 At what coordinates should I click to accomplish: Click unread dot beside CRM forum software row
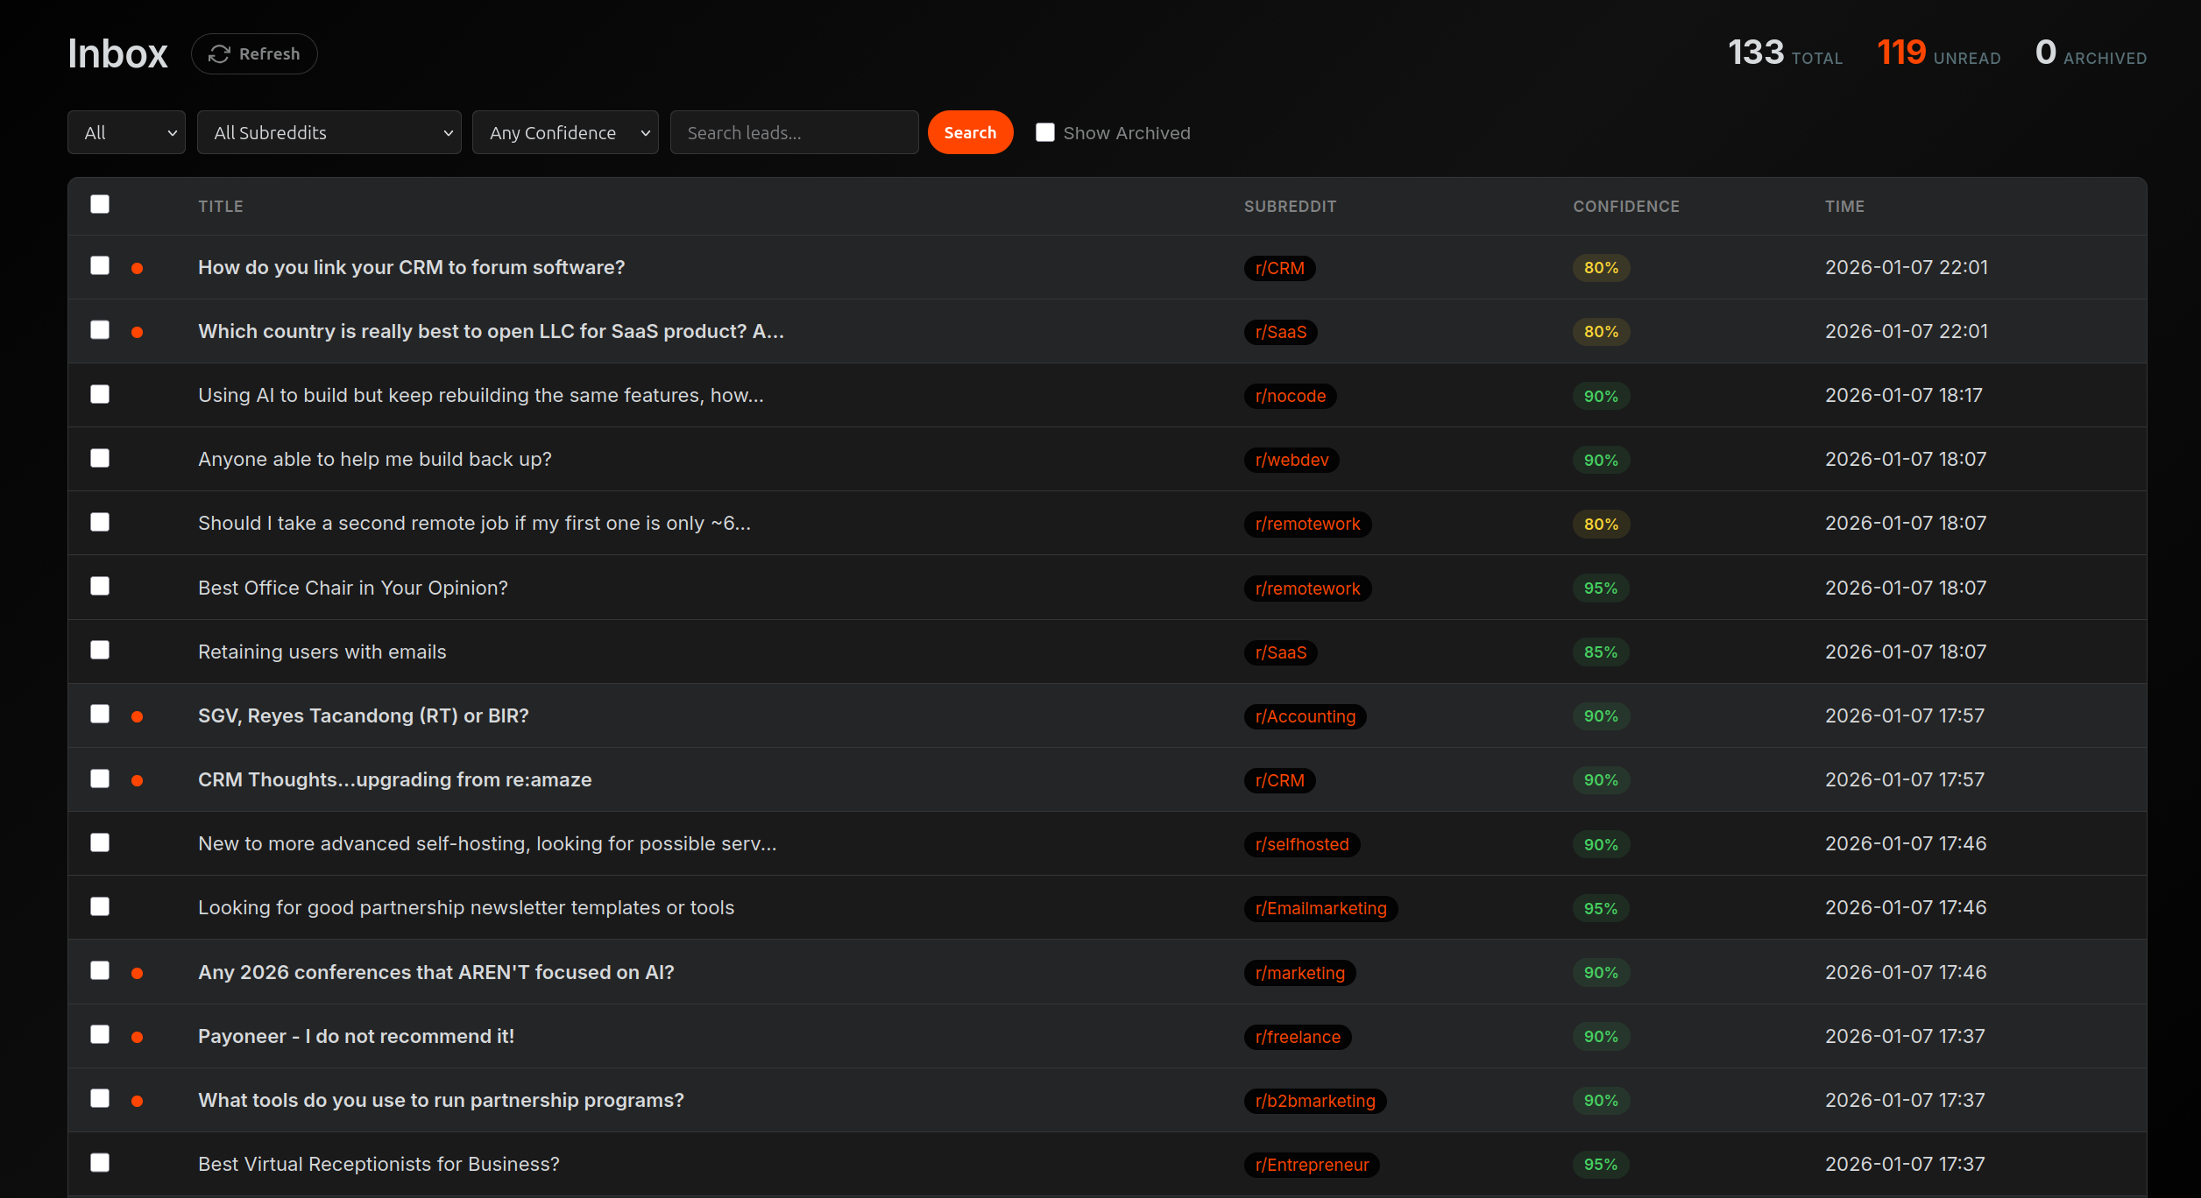tap(138, 269)
